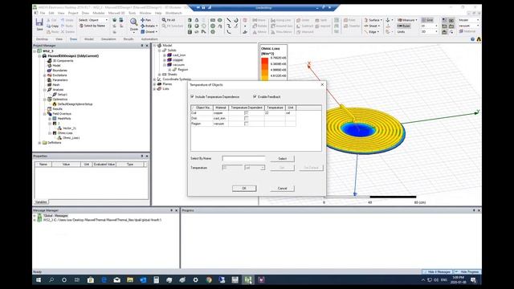Click the Search icon on taskbar
This screenshot has height=289, width=514.
pos(51,280)
